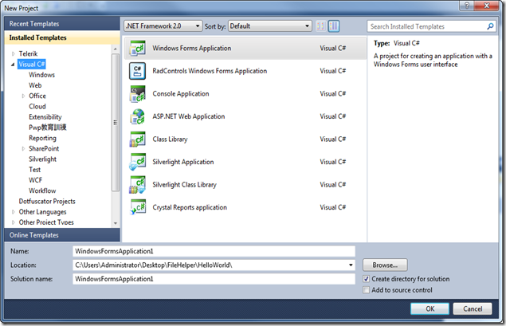Select the ASP.NET Web Application name
The width and height of the screenshot is (506, 326).
pos(189,116)
